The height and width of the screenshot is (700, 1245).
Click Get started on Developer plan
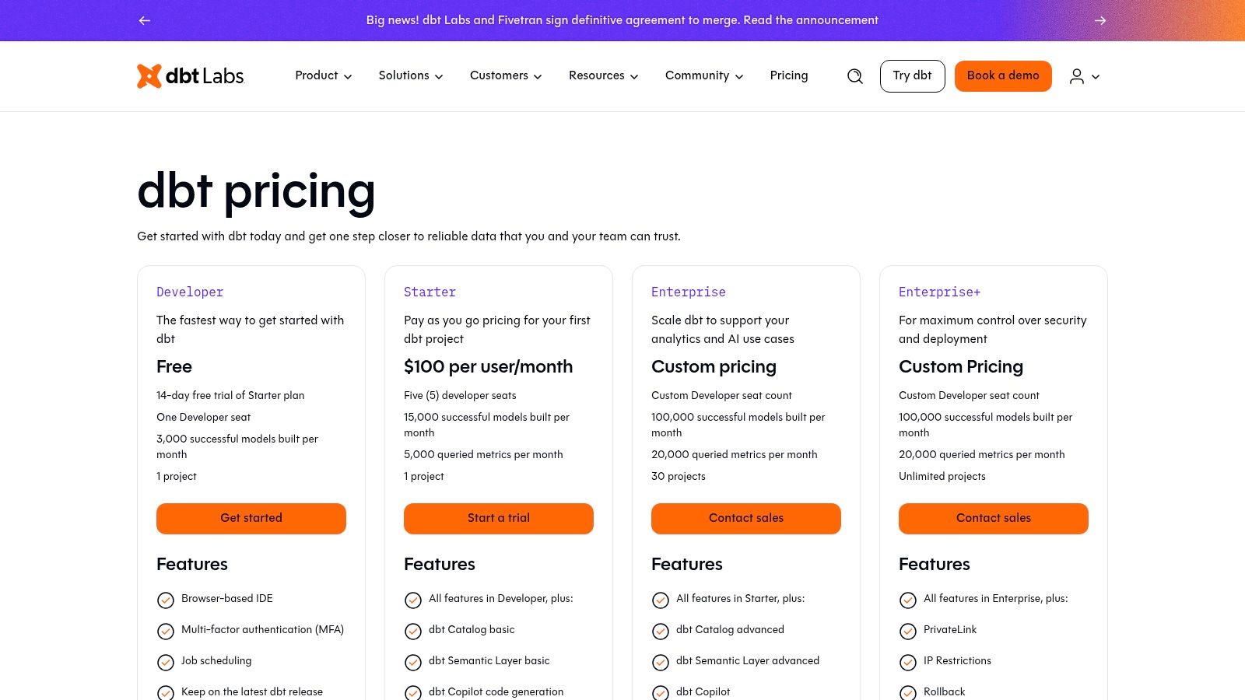click(x=251, y=518)
